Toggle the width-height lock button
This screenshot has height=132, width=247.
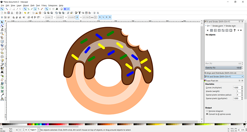77,17
